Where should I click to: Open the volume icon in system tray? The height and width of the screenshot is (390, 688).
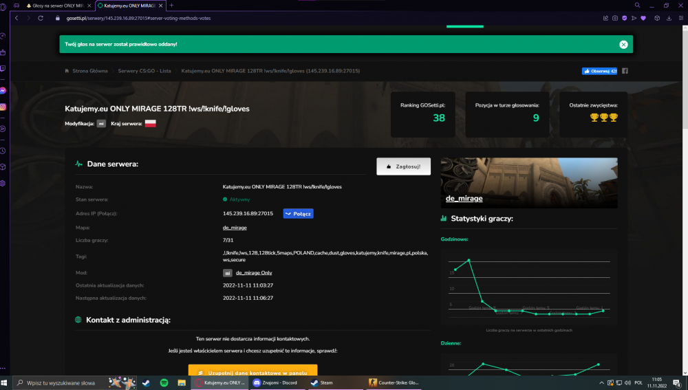point(628,383)
